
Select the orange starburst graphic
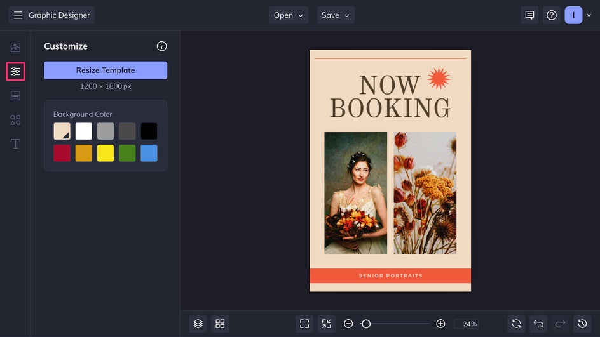pyautogui.click(x=439, y=78)
